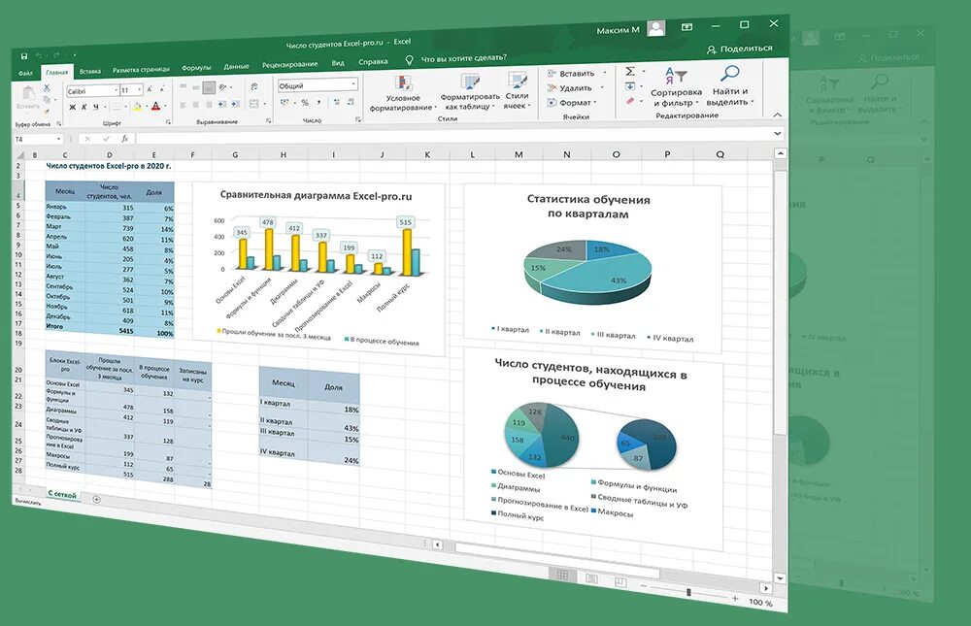Switch to the Вид tab
Image resolution: width=971 pixels, height=626 pixels.
[x=338, y=63]
